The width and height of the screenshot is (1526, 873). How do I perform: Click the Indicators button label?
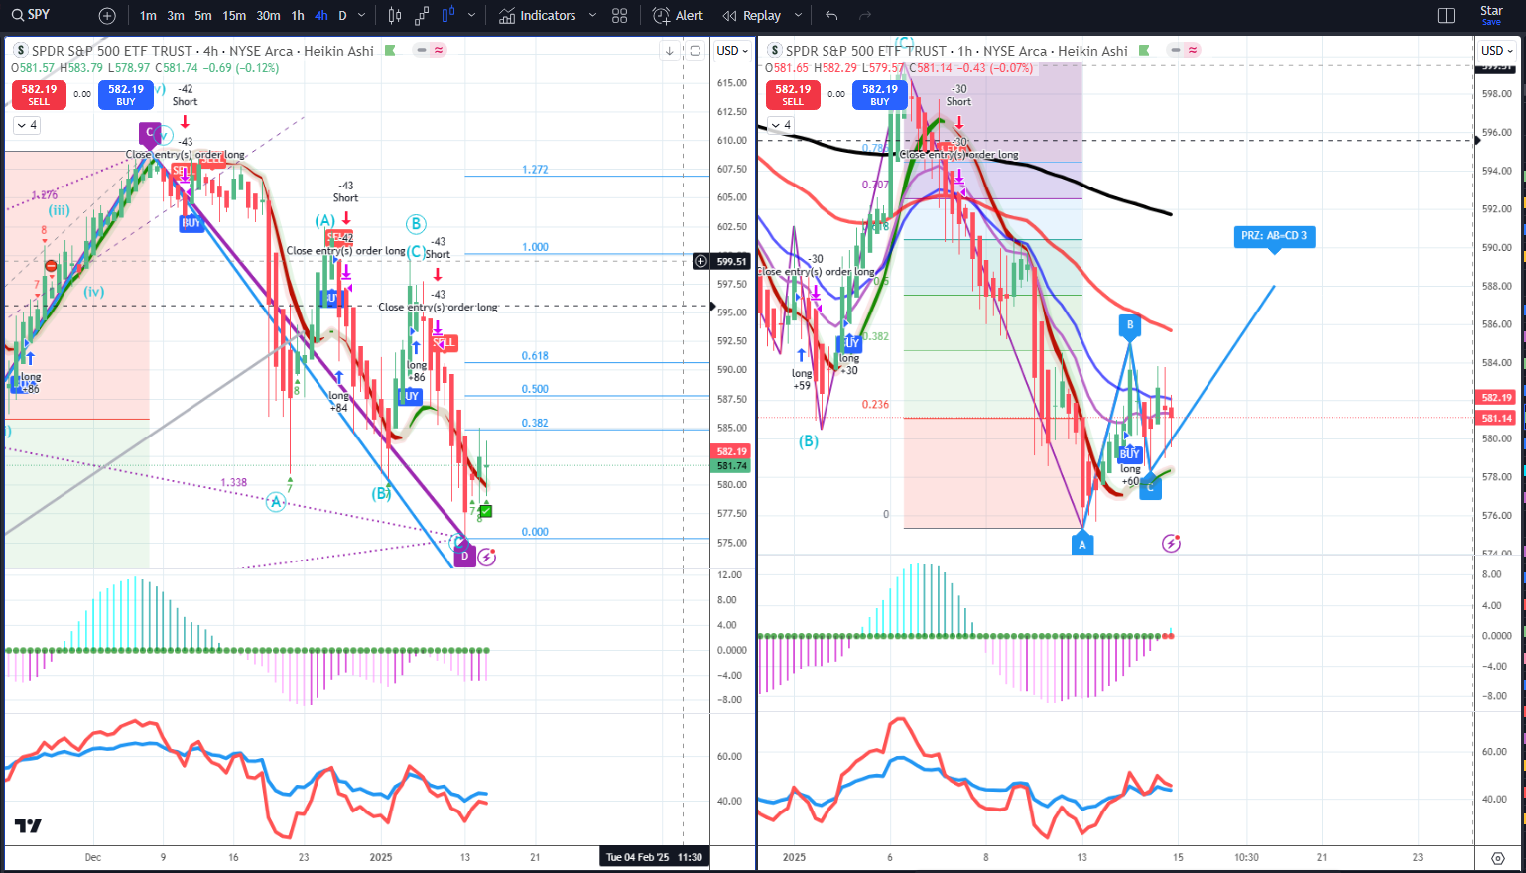(x=548, y=16)
